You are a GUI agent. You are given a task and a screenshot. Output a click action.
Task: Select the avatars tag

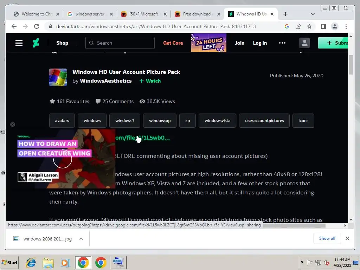(62, 121)
